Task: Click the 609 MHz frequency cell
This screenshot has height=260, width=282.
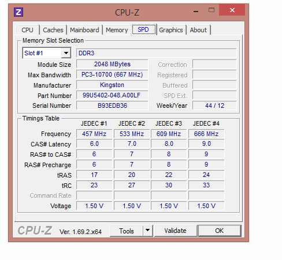Action: point(169,134)
